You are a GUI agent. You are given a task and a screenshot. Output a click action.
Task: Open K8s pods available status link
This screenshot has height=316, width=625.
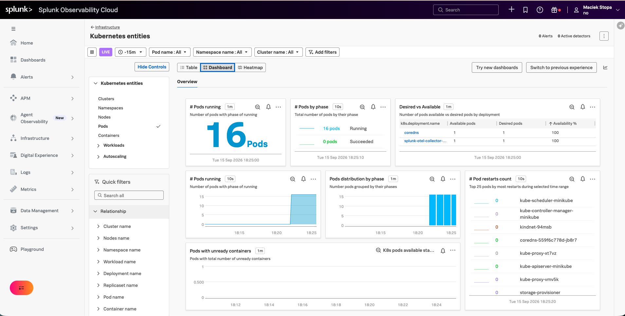point(405,250)
